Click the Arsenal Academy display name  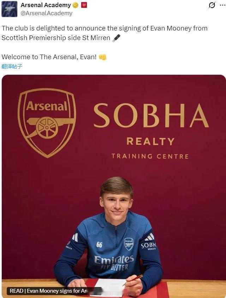click(x=46, y=5)
